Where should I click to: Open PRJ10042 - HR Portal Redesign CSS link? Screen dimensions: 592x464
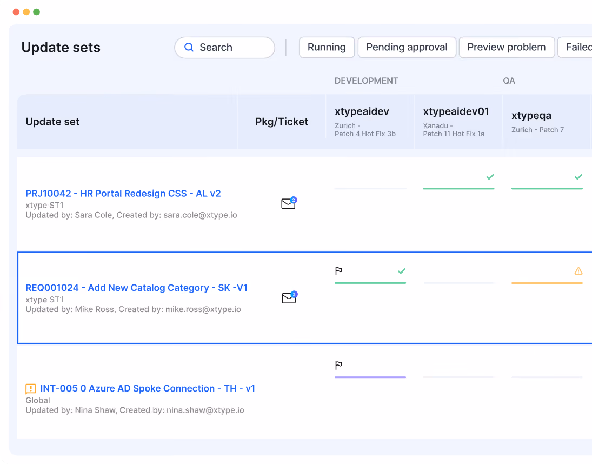(x=123, y=193)
